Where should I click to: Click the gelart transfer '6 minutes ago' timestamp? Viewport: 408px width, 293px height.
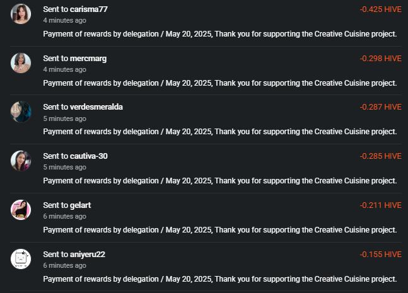tap(64, 216)
